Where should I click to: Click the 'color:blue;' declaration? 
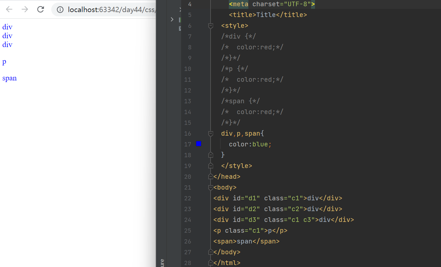[250, 144]
